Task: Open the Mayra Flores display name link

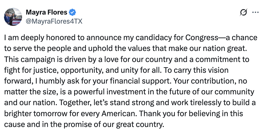Action: tap(46, 12)
